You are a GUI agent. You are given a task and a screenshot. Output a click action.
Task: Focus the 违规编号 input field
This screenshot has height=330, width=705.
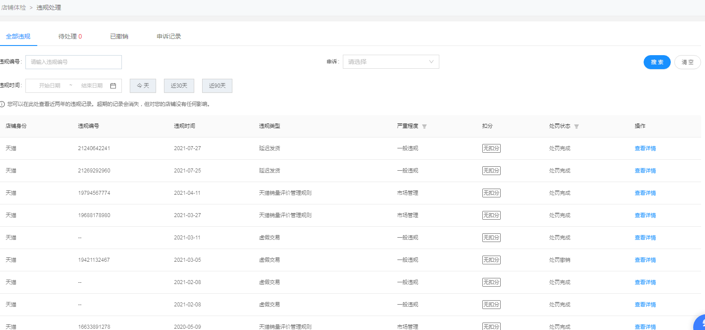[74, 62]
